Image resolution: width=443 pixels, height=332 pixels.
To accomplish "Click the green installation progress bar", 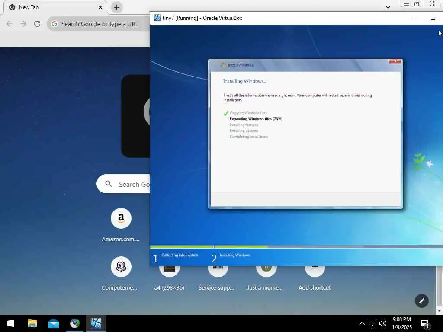I will coord(209,247).
